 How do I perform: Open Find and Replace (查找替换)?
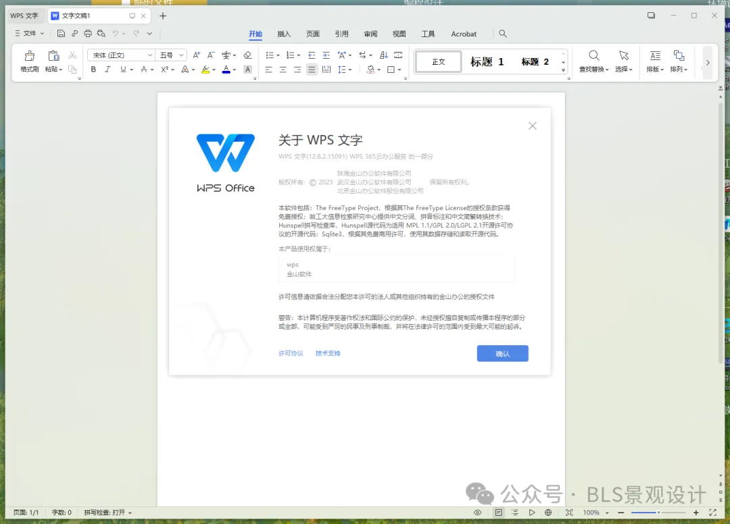[x=593, y=61]
